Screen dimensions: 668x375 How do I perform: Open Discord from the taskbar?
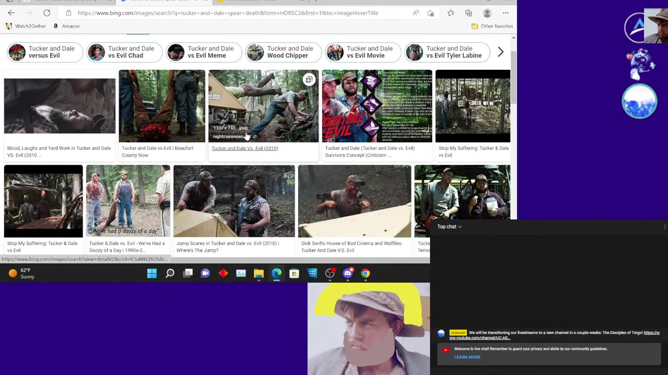tap(348, 273)
